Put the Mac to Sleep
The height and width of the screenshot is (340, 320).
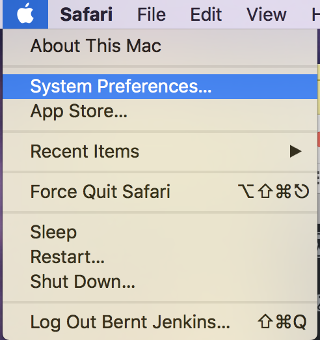click(x=160, y=232)
